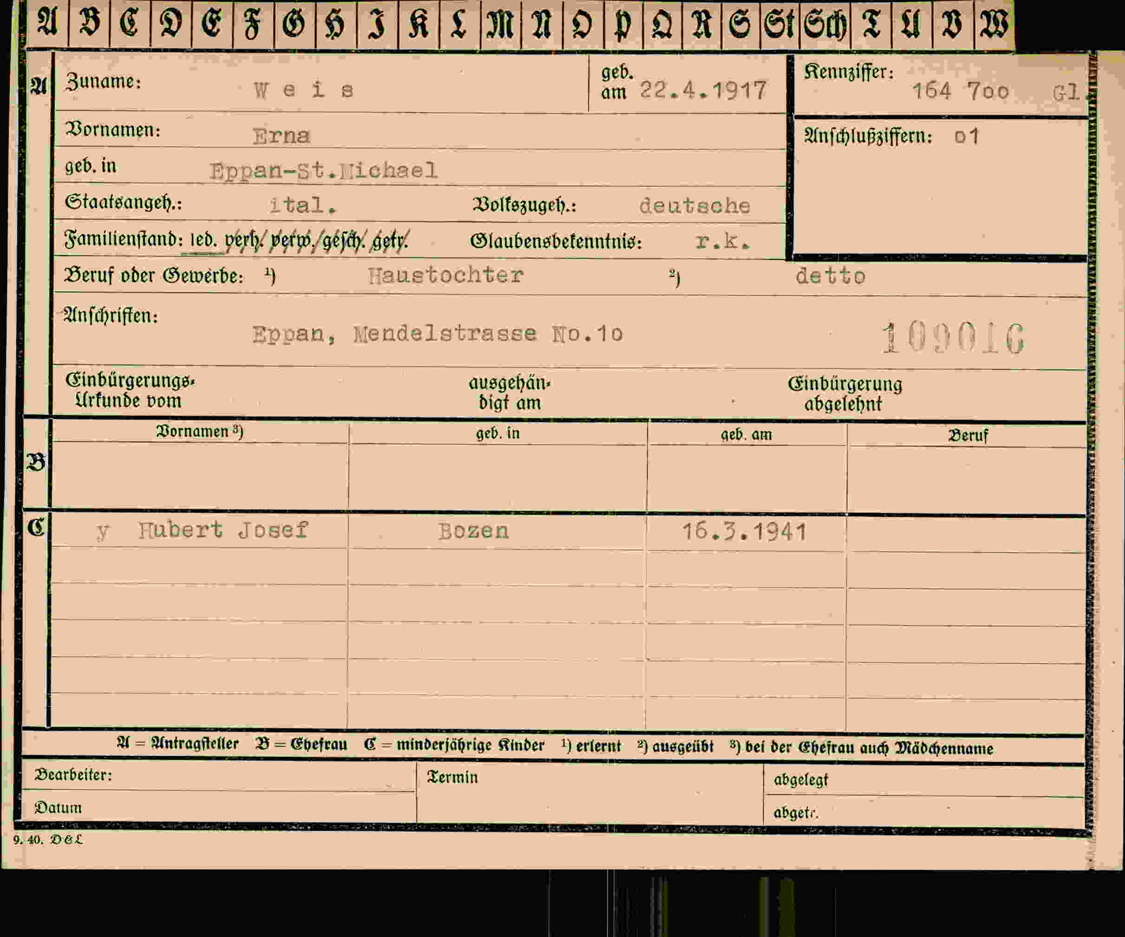
Task: Click Kennziffer value '164 7oo'
Action: point(961,91)
